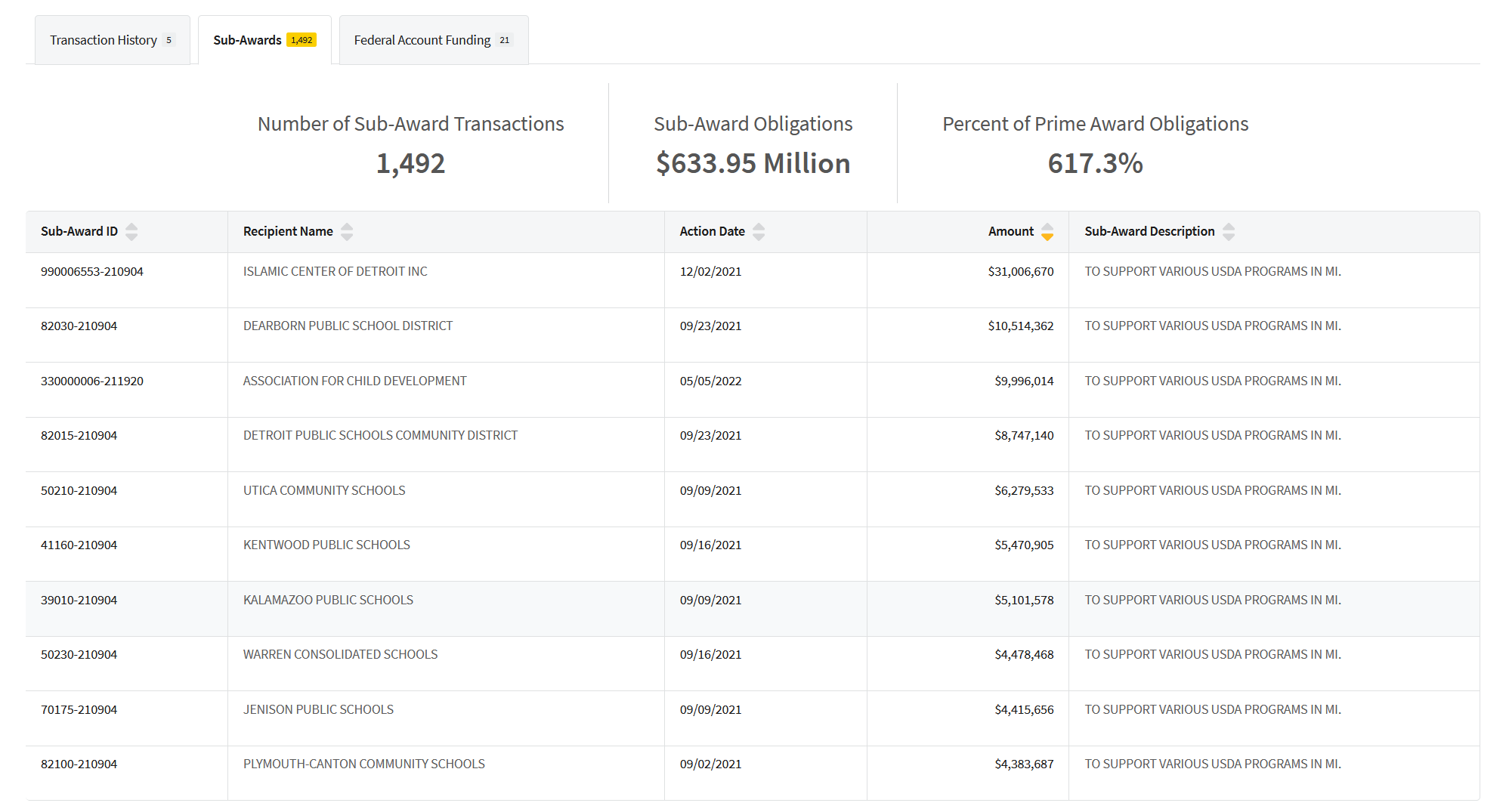Click the amount $10,514,362
This screenshot has height=806, width=1506.
click(1020, 326)
